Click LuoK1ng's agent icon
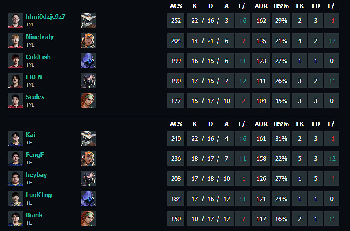 coord(88,199)
